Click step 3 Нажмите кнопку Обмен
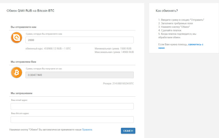This screenshot has width=219, height=138. (174, 27)
